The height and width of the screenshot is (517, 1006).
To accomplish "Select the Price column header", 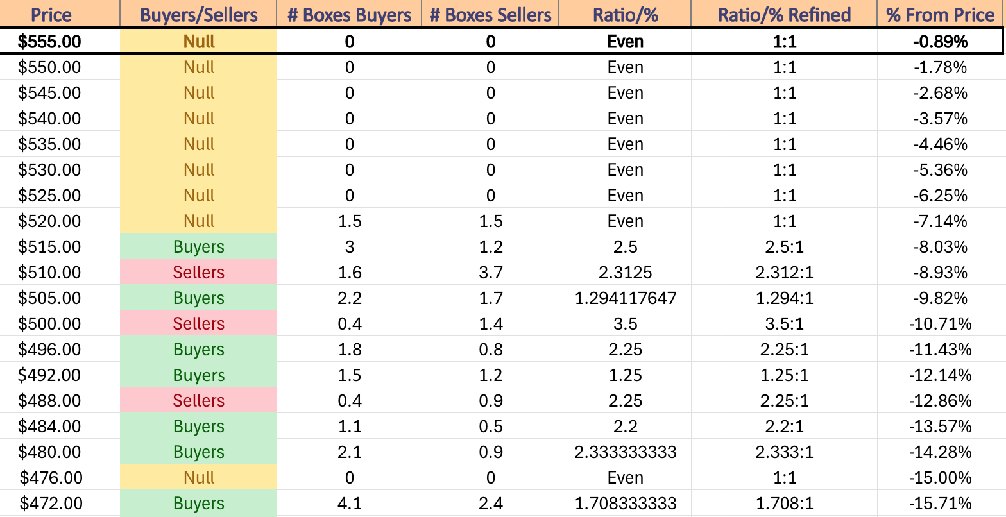I will (51, 15).
